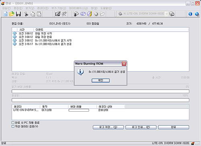Click the info icon beside the 3:16:17 log entry
Viewport: 201px width, 146px height.
pos(14,44)
